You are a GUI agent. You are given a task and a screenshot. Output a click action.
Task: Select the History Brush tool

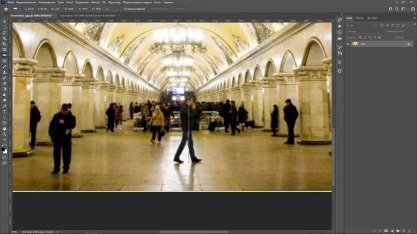(5, 78)
